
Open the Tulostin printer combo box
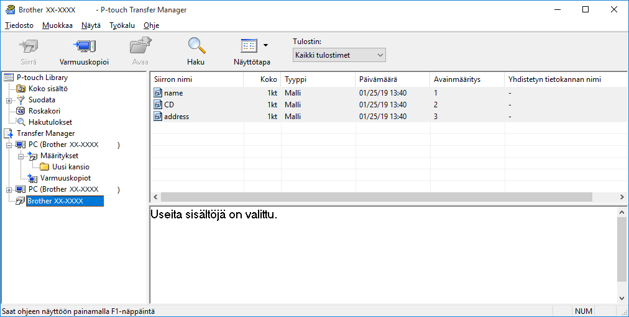coord(339,55)
